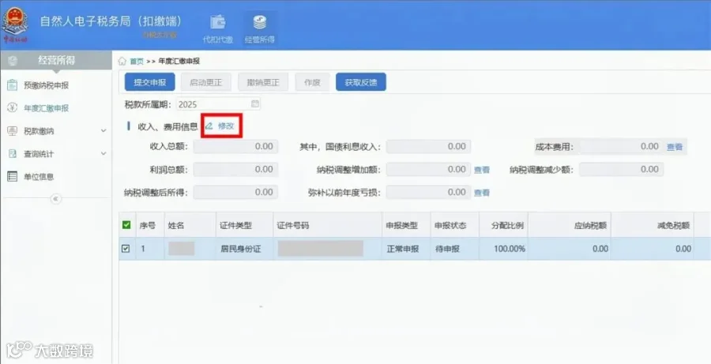Click the 序号 column header

pyautogui.click(x=150, y=225)
